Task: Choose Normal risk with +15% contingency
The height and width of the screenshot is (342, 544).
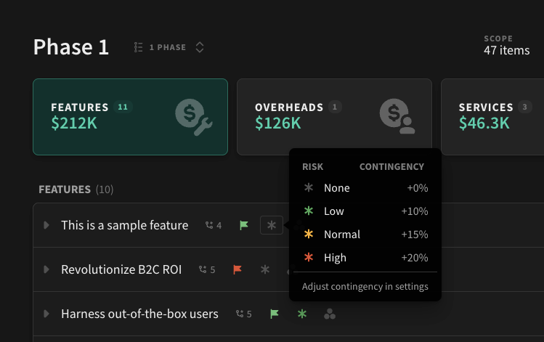Action: 365,235
